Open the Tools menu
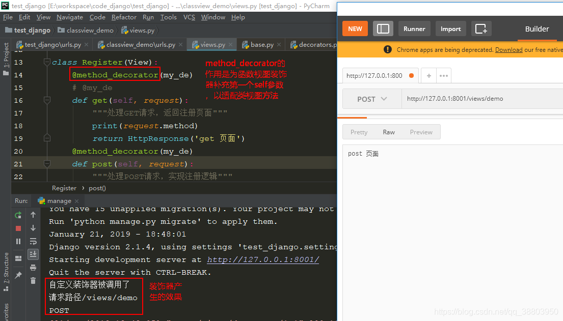563x321 pixels. tap(169, 17)
